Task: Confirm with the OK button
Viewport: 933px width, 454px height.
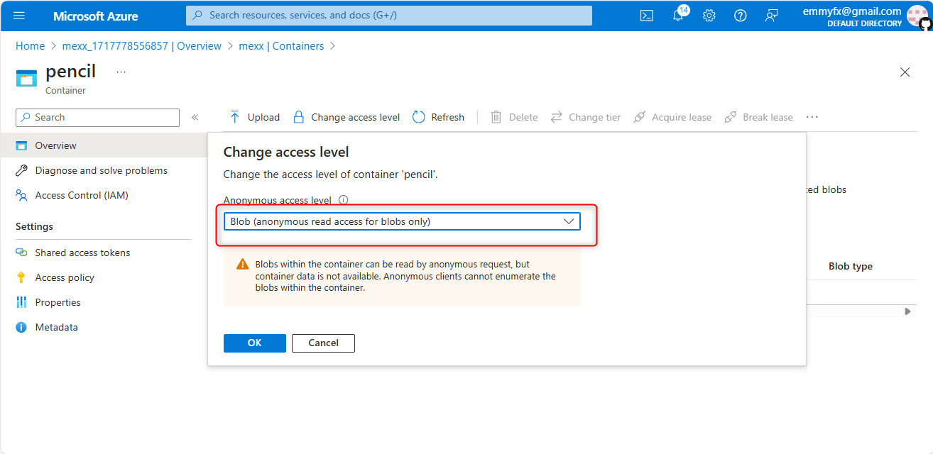Action: point(255,343)
